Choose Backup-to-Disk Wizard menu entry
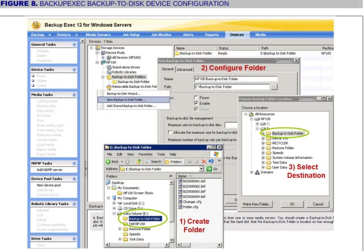This screenshot has width=364, height=251. click(x=133, y=94)
